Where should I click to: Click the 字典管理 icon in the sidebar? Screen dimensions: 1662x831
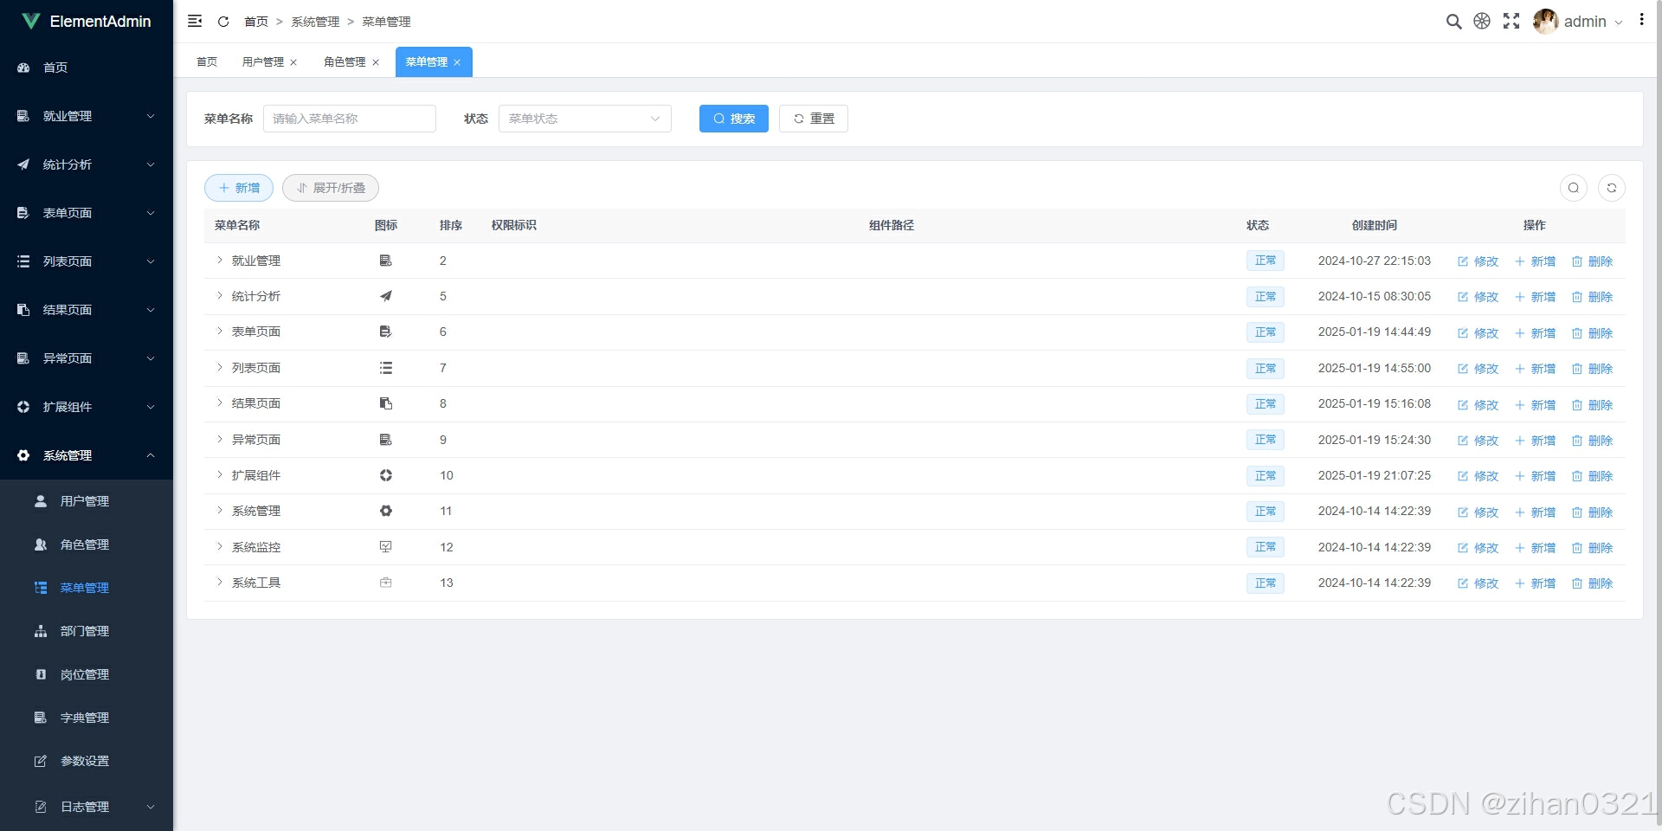(x=40, y=718)
